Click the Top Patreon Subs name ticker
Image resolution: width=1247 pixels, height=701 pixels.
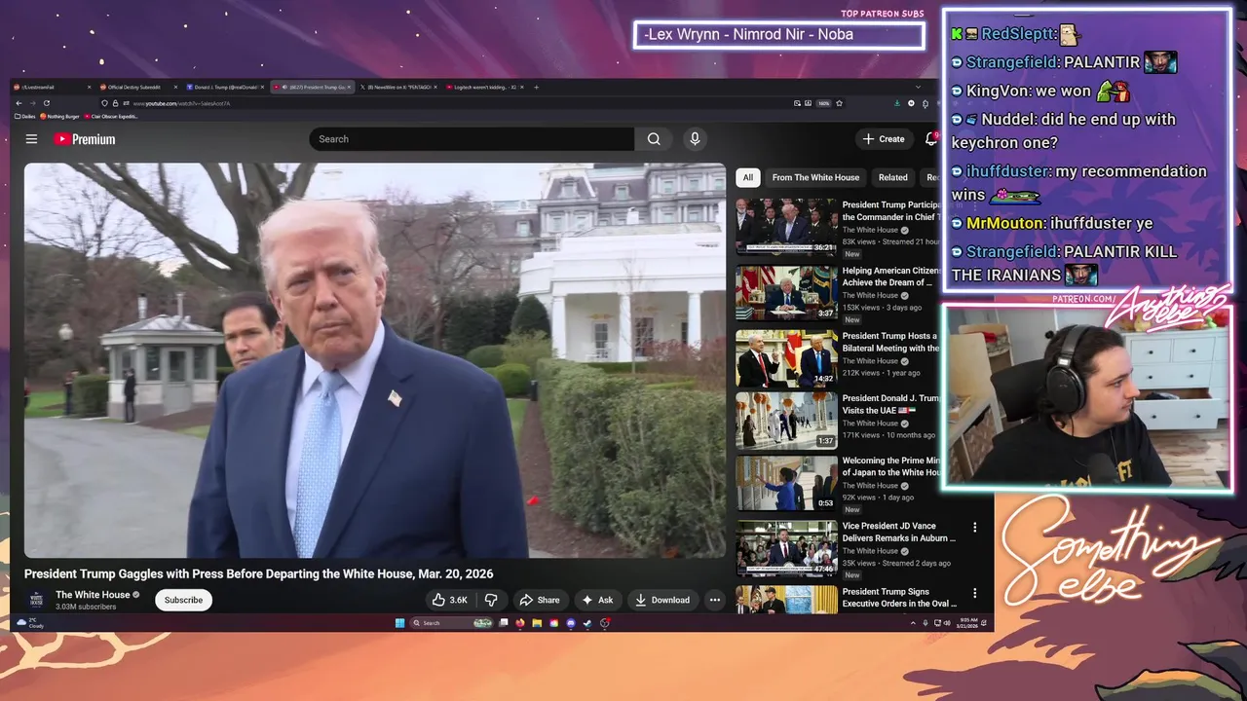[x=778, y=35]
